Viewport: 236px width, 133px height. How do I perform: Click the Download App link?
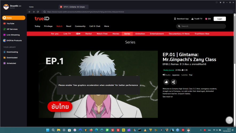click(x=181, y=19)
